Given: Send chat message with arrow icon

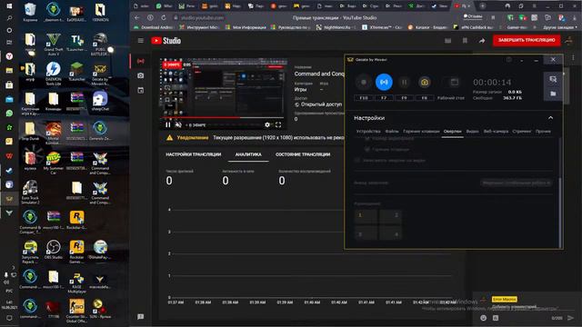Looking at the screenshot, I should (571, 318).
